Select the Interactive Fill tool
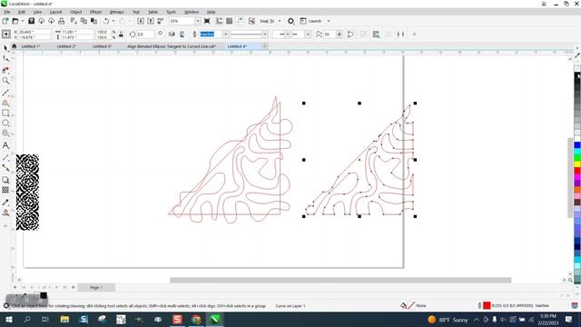 pos(6,213)
